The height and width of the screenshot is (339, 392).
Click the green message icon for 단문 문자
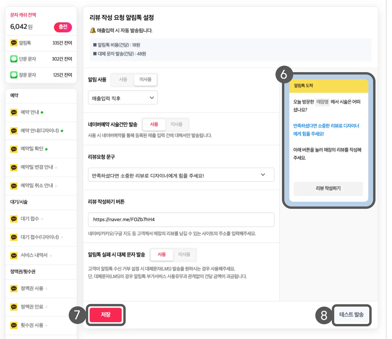14,59
